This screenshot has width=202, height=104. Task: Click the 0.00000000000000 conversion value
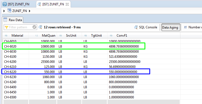121,87
